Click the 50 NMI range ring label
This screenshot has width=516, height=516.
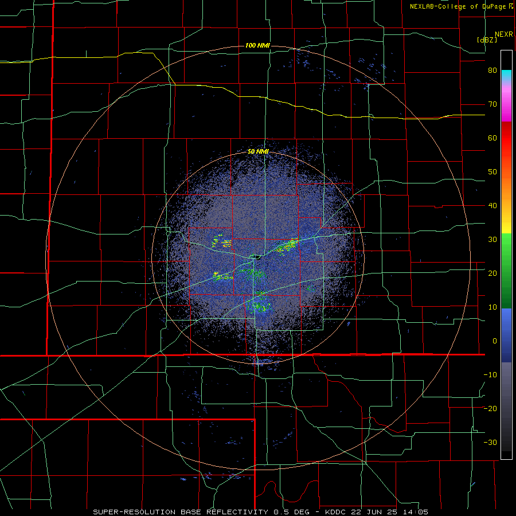click(258, 152)
